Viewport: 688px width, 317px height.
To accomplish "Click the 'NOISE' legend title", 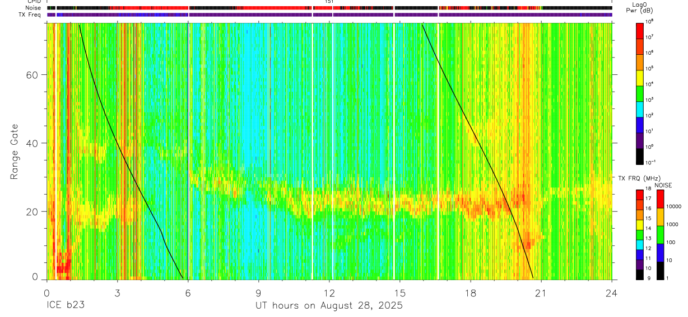I will tap(663, 185).
